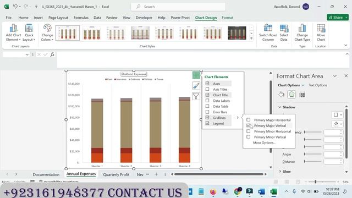Open Select Data dialog
The height and width of the screenshot is (198, 352).
pos(284,33)
